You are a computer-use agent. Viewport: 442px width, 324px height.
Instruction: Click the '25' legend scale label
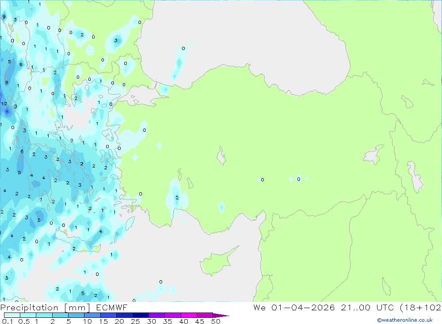[x=135, y=321]
